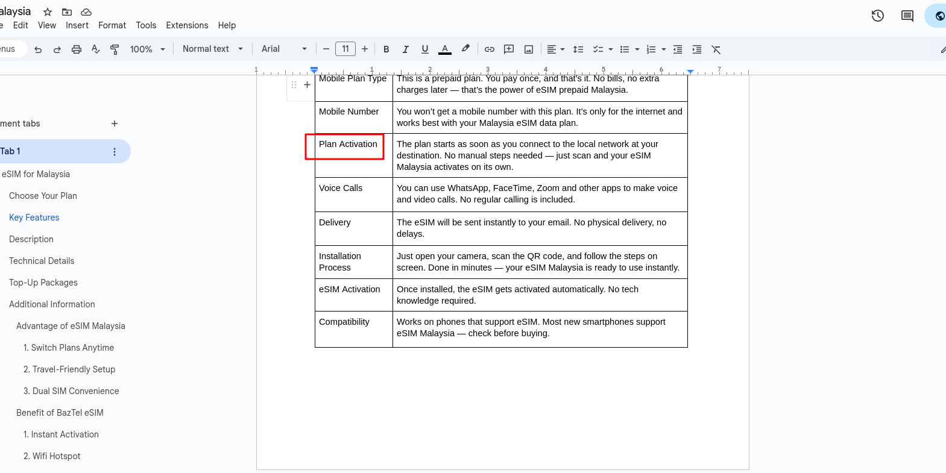
Task: Toggle italic formatting
Action: pos(406,49)
